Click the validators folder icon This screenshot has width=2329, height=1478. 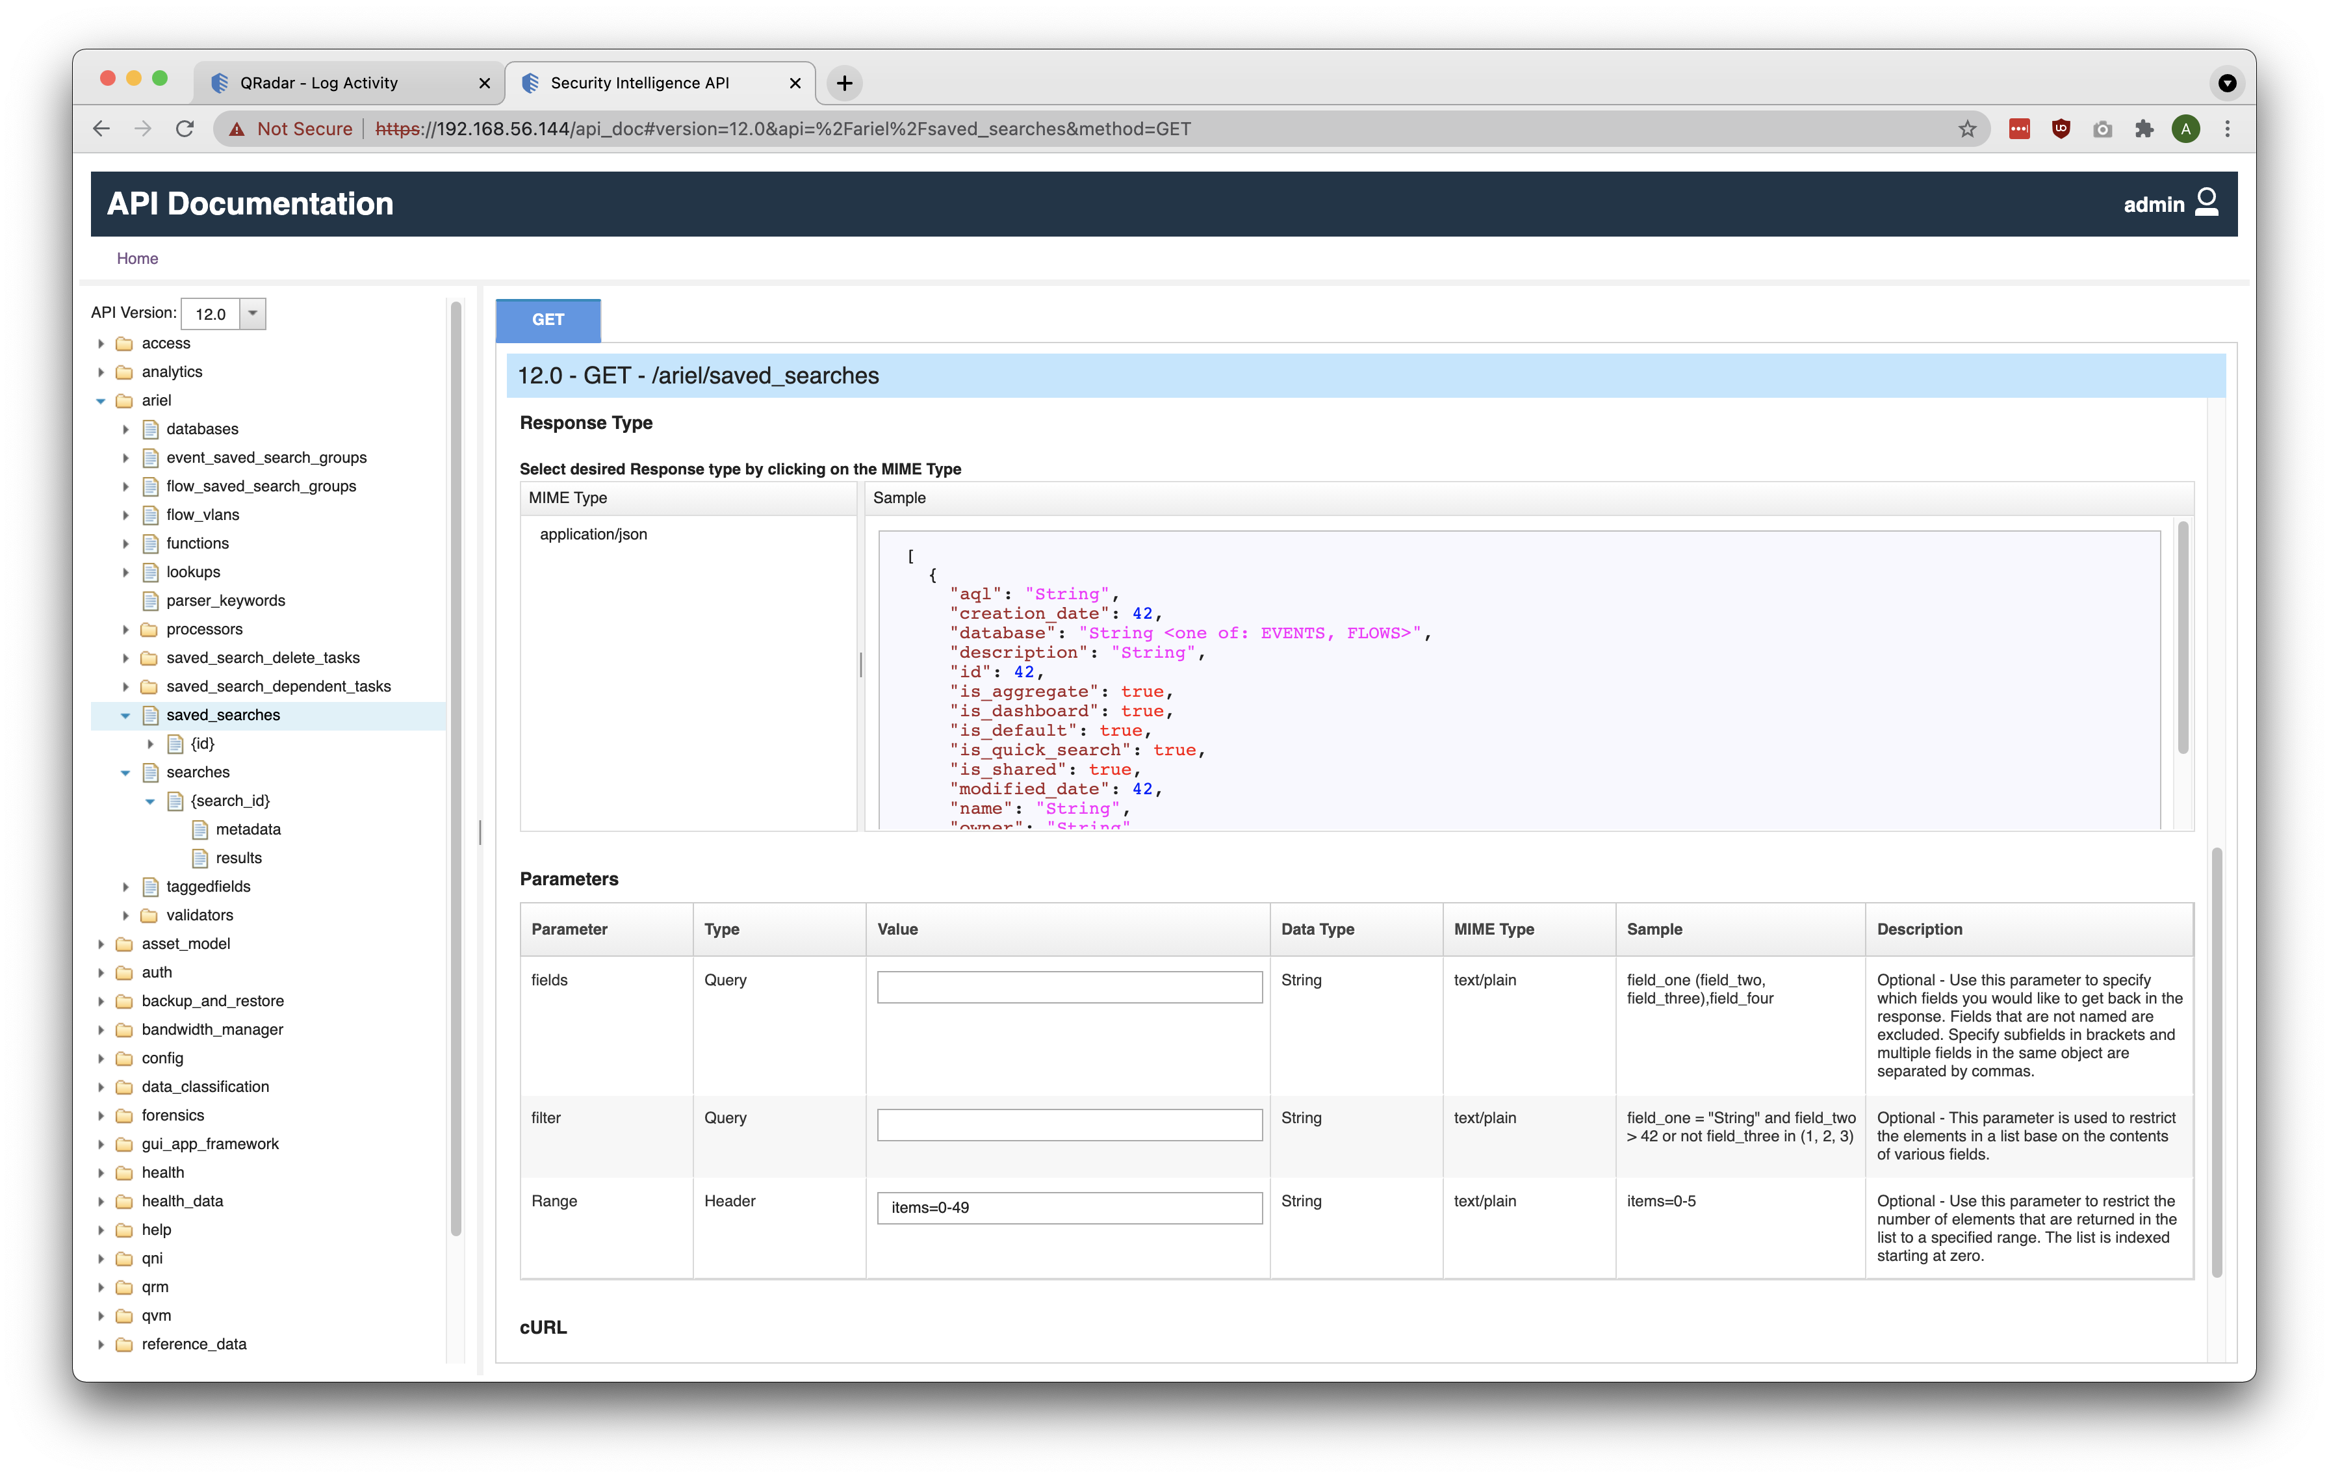click(149, 915)
